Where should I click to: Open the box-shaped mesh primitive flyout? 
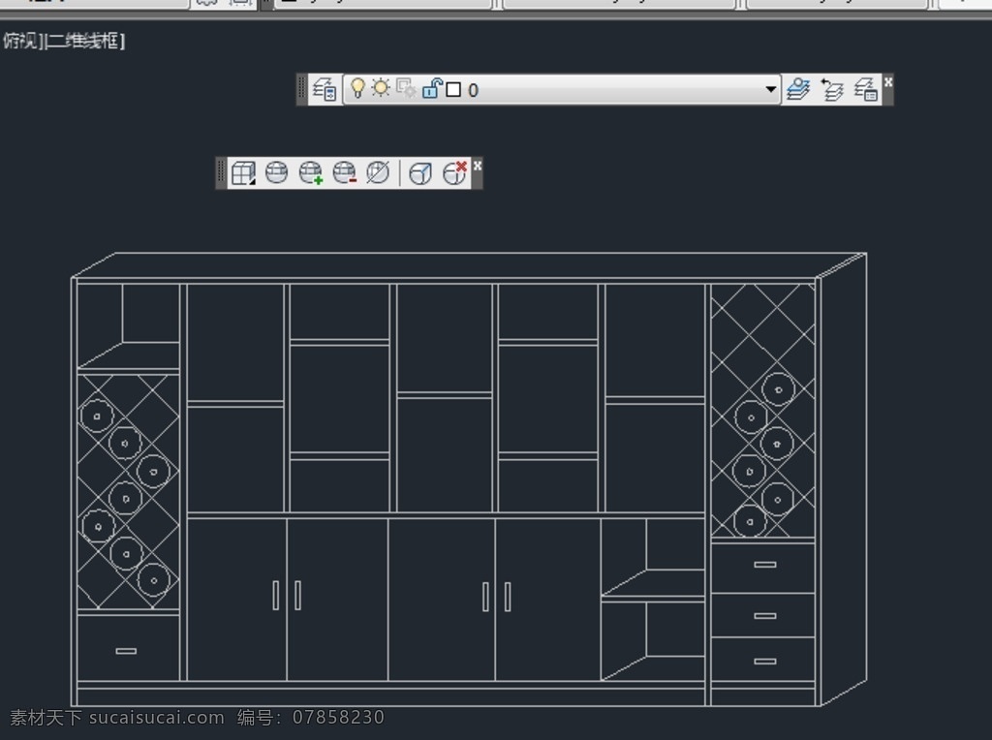pyautogui.click(x=242, y=173)
